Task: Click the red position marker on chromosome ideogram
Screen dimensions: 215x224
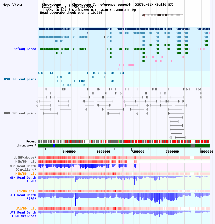Action: (x=144, y=15)
